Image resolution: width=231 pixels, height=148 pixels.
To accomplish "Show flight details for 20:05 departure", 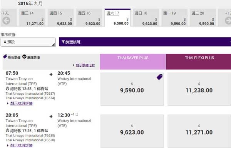I will coord(21,145).
